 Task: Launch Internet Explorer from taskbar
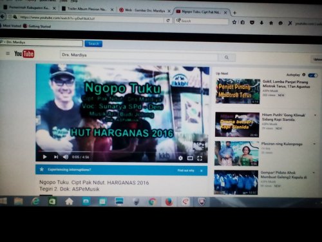[35, 201]
